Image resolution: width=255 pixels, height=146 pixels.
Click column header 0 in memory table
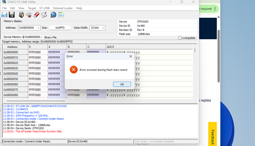click(x=38, y=47)
